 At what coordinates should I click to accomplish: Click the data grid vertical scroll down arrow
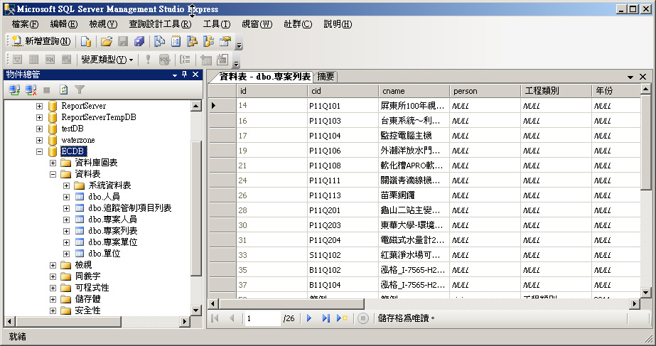(x=645, y=293)
